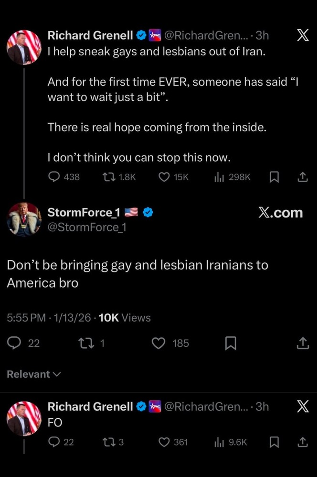Screen dimensions: 317x477
Task: Open the post timestamp 5:55 PM 1/13/26
Action: (49, 318)
